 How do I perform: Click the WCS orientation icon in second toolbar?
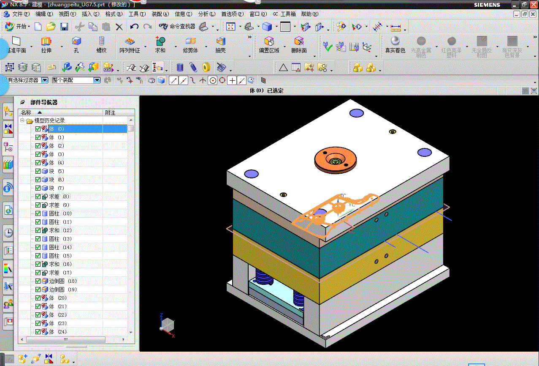pos(367,47)
